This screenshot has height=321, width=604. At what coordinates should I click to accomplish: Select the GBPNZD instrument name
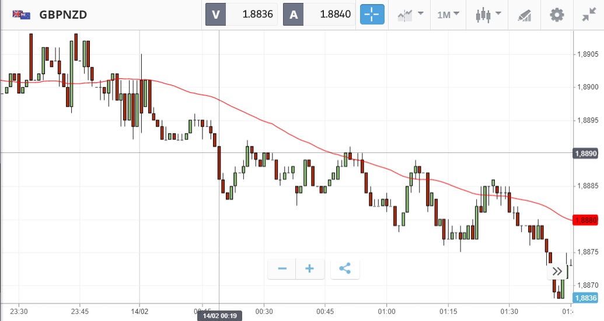pos(63,15)
